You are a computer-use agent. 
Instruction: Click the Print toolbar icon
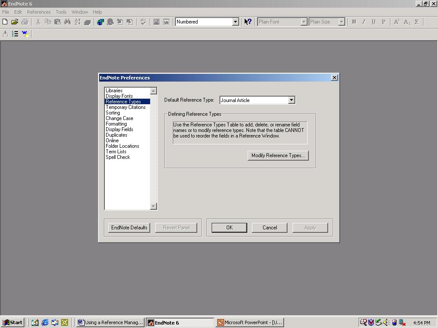tap(25, 22)
